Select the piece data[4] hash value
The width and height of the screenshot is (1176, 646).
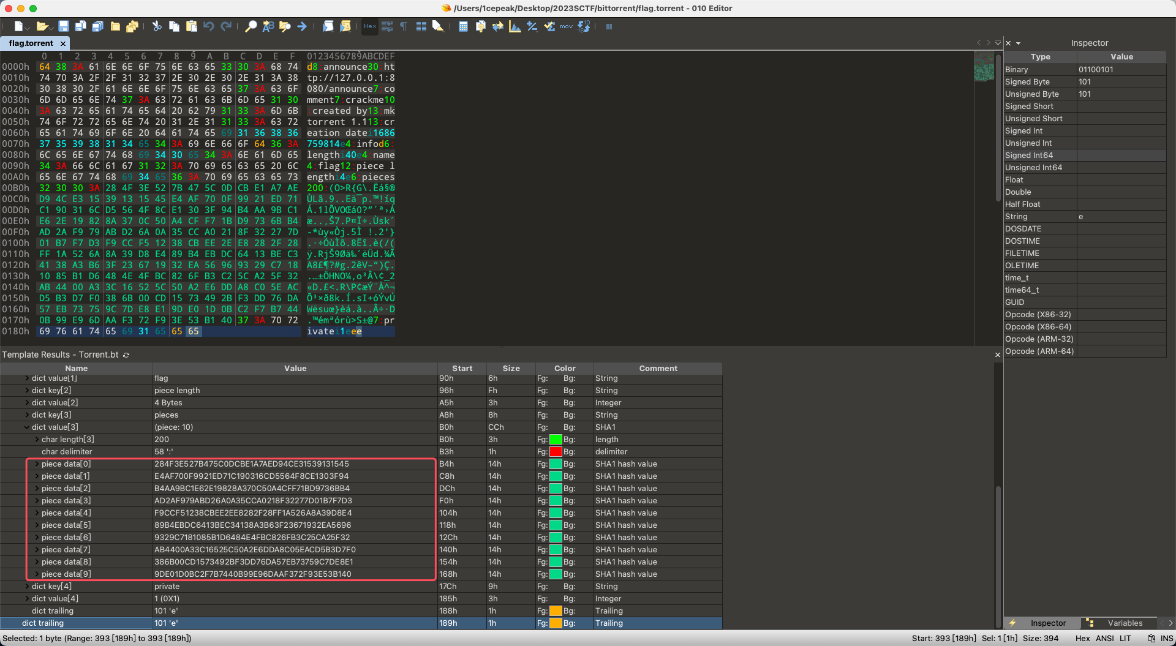tap(253, 513)
